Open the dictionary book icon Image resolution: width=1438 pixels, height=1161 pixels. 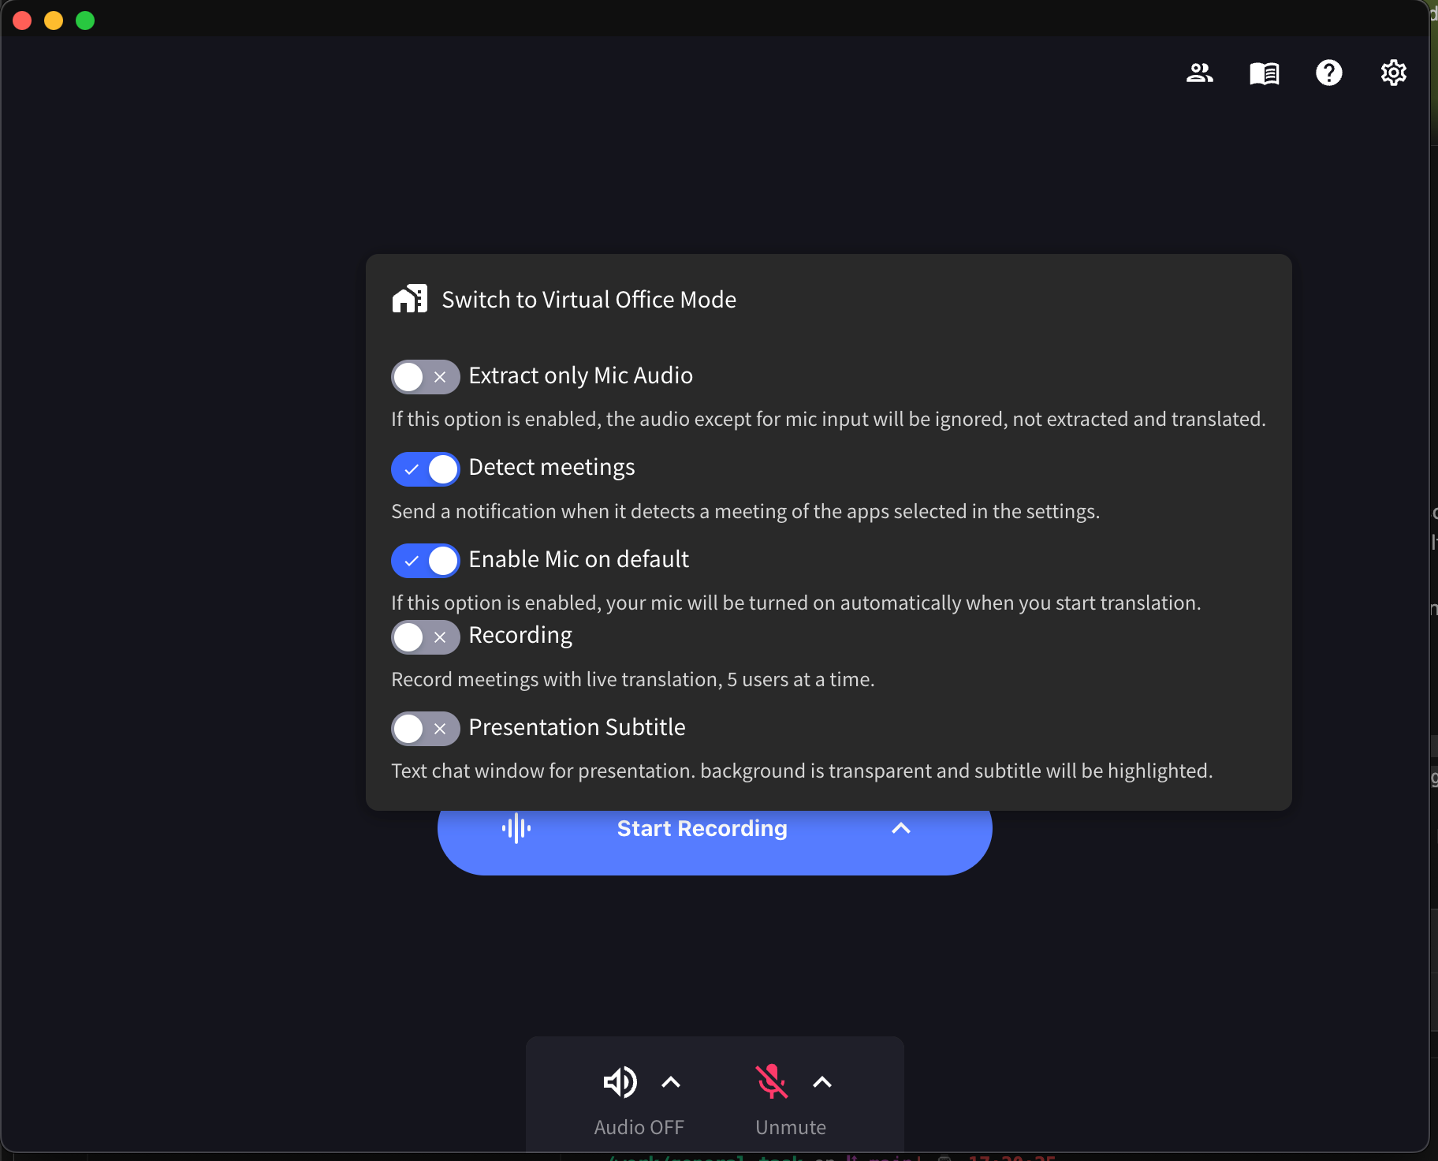pyautogui.click(x=1265, y=73)
